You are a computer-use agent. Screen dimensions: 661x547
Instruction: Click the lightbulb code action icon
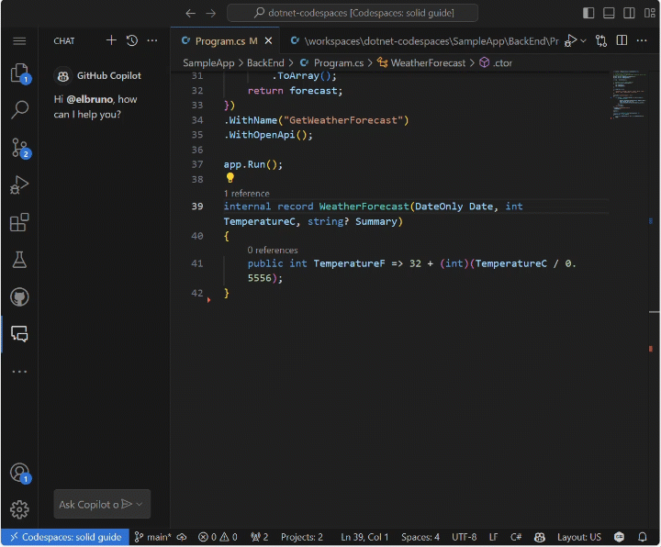coord(230,178)
